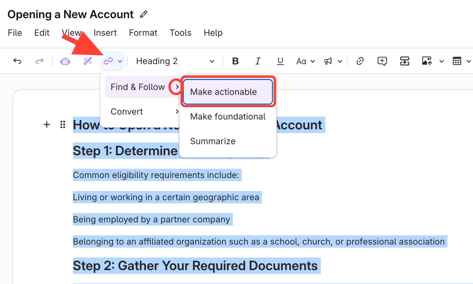This screenshot has width=473, height=284.
Task: Insert a link with the chain icon
Action: 360,61
